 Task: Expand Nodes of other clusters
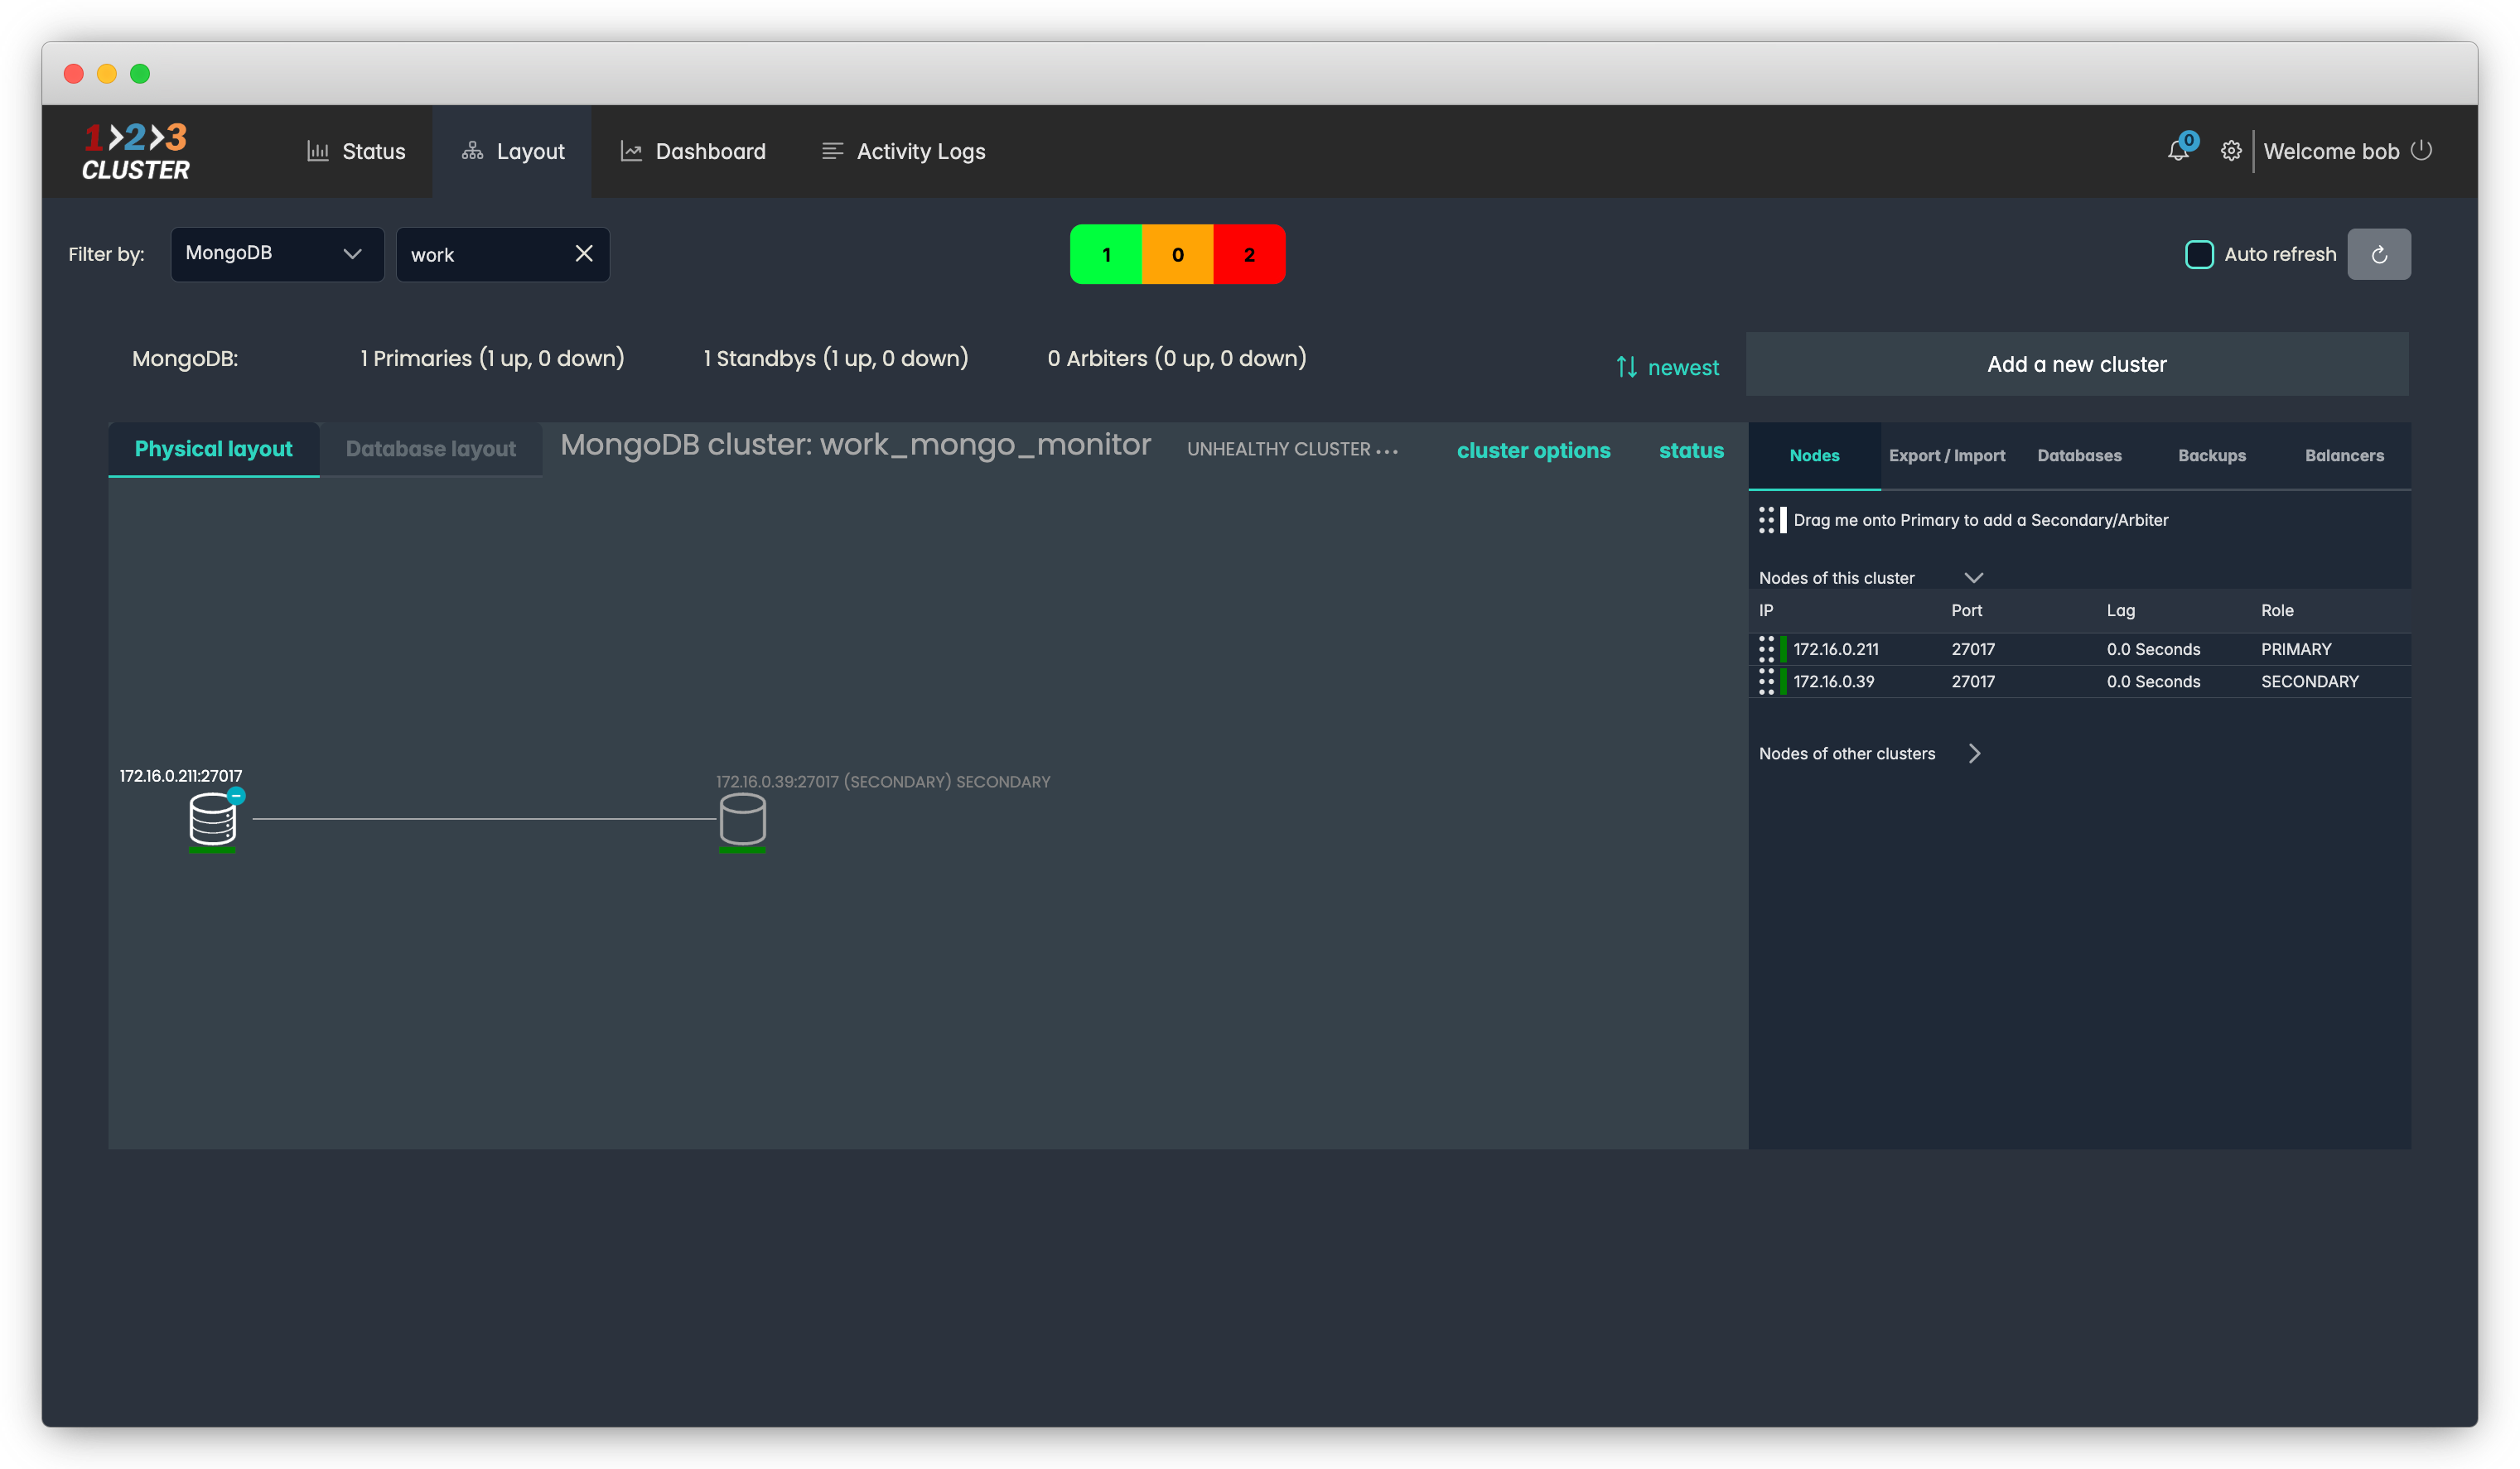(1974, 754)
